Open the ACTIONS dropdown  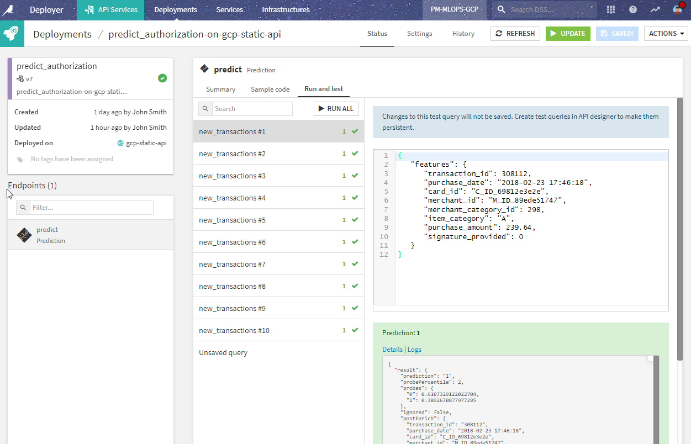click(666, 33)
